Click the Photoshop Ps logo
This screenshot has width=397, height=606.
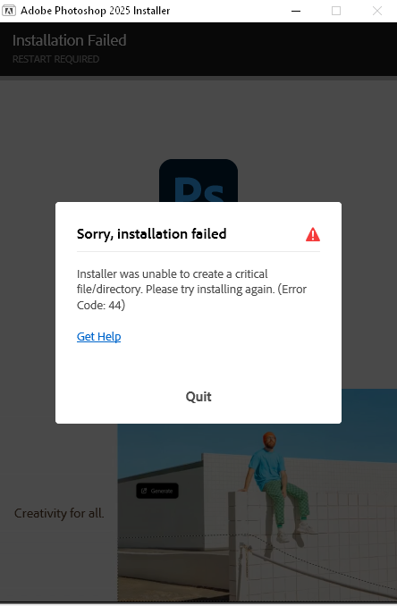[198, 181]
